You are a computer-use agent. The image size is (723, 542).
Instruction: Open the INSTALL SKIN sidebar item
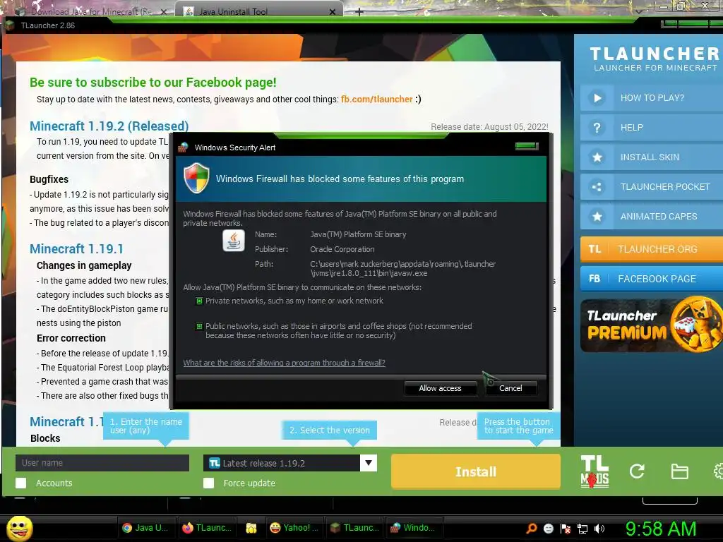tap(652, 157)
